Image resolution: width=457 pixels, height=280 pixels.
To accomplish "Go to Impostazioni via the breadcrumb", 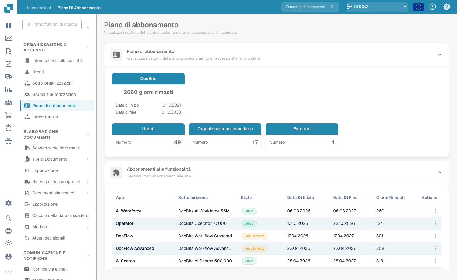I will tap(39, 8).
